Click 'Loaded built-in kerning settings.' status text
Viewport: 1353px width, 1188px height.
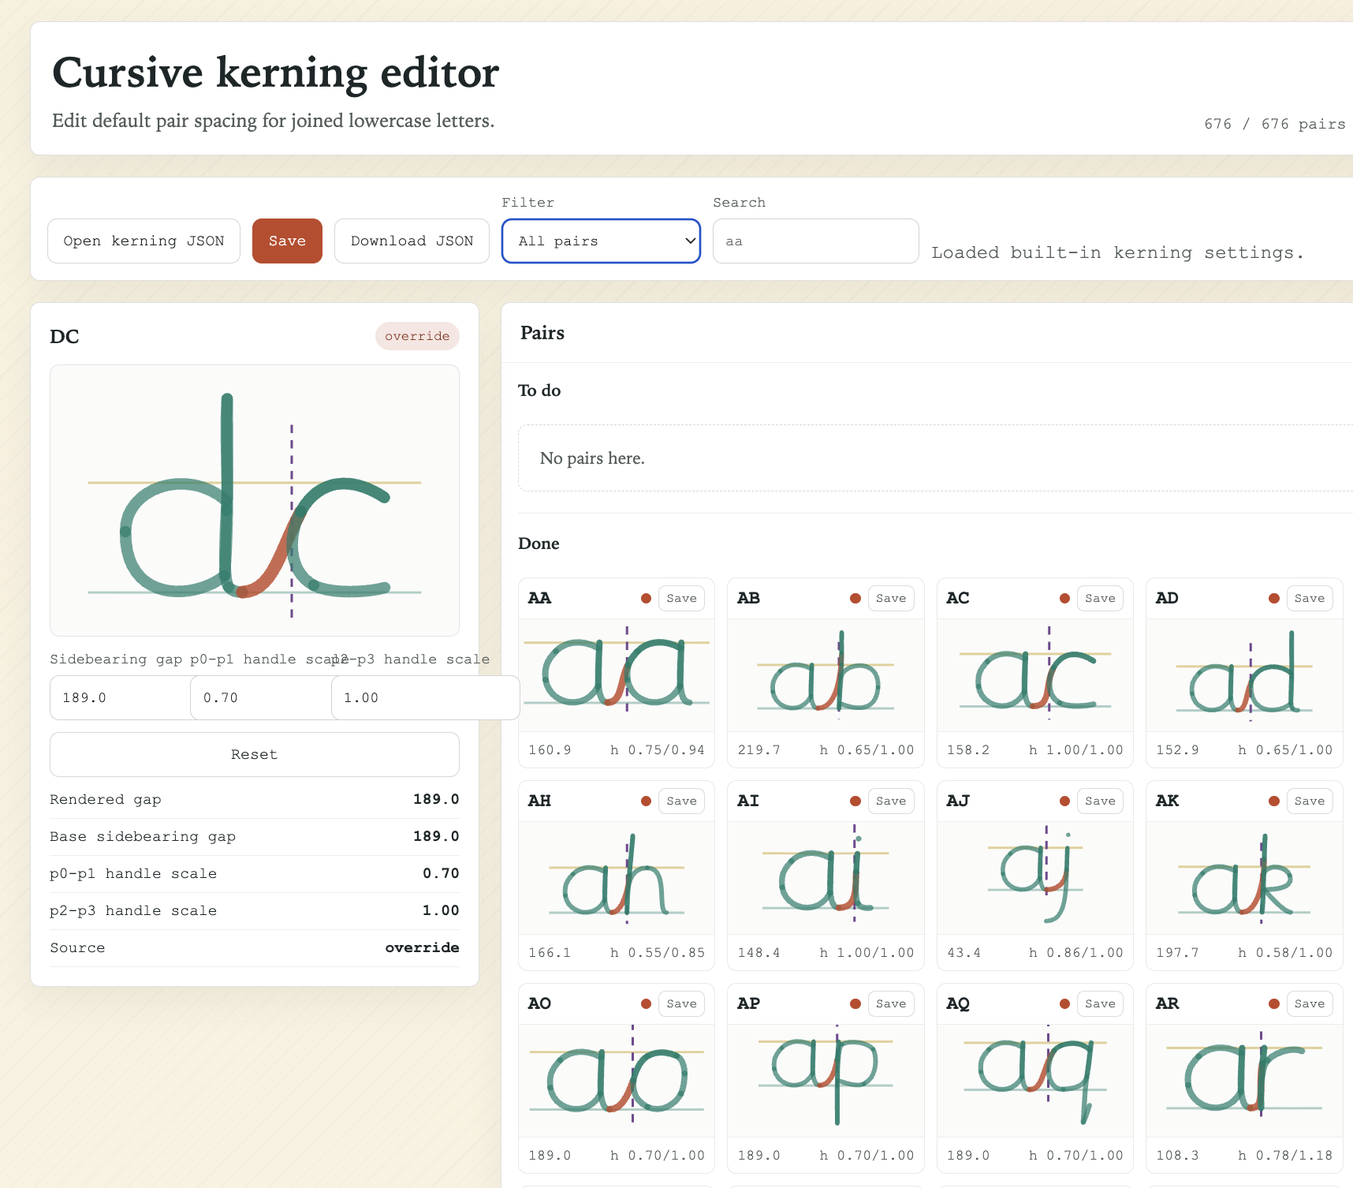1117,252
